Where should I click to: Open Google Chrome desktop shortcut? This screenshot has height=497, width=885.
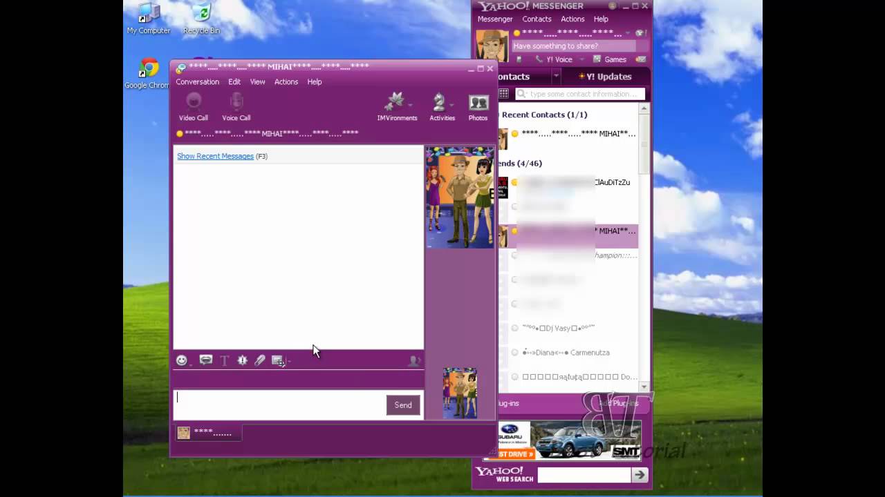(147, 74)
